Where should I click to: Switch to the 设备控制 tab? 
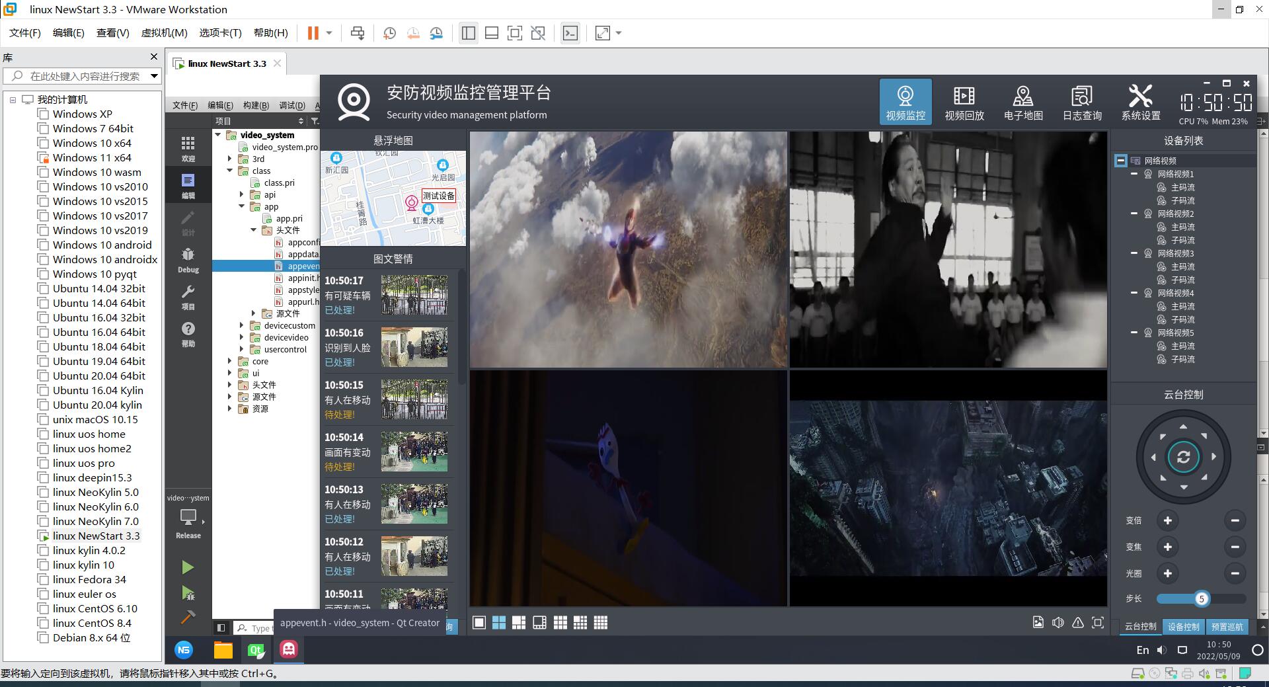[1183, 626]
